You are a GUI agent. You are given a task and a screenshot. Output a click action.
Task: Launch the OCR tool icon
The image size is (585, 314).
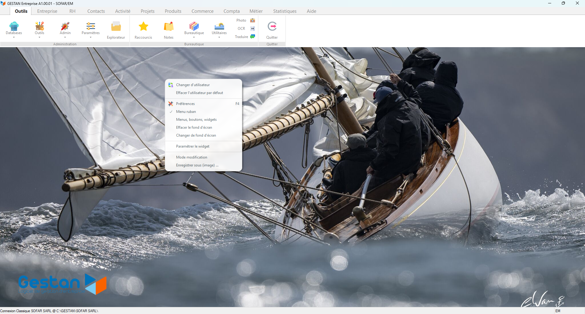click(x=253, y=29)
